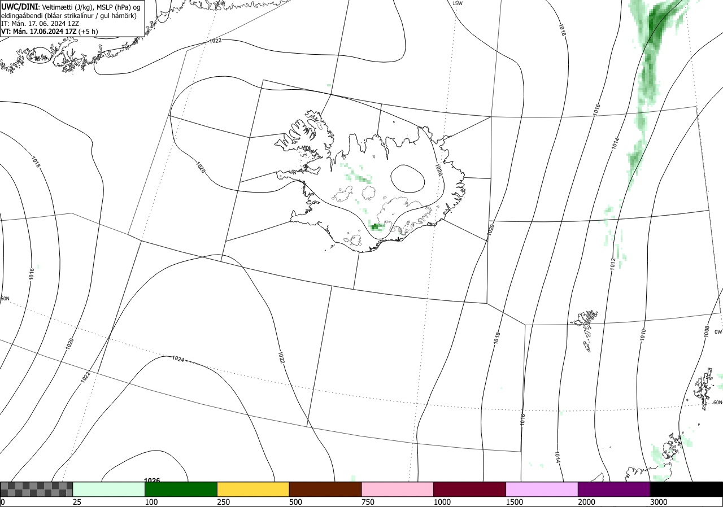Choose the light purple 1500–2000 legend swatch
This screenshot has height=507, width=723.
[x=542, y=489]
